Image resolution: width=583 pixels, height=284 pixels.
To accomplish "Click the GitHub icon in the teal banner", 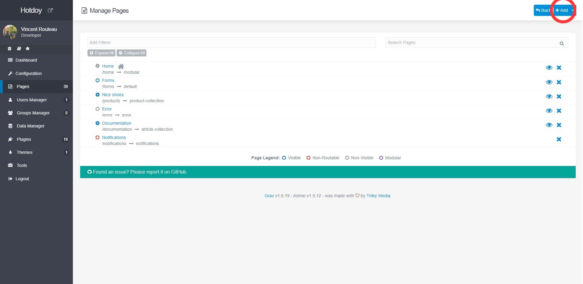I will point(89,172).
